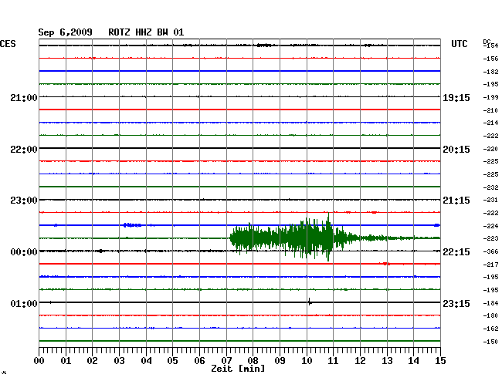The image size is (502, 381).
Task: Click the minute axis label 09
Action: pos(280,360)
